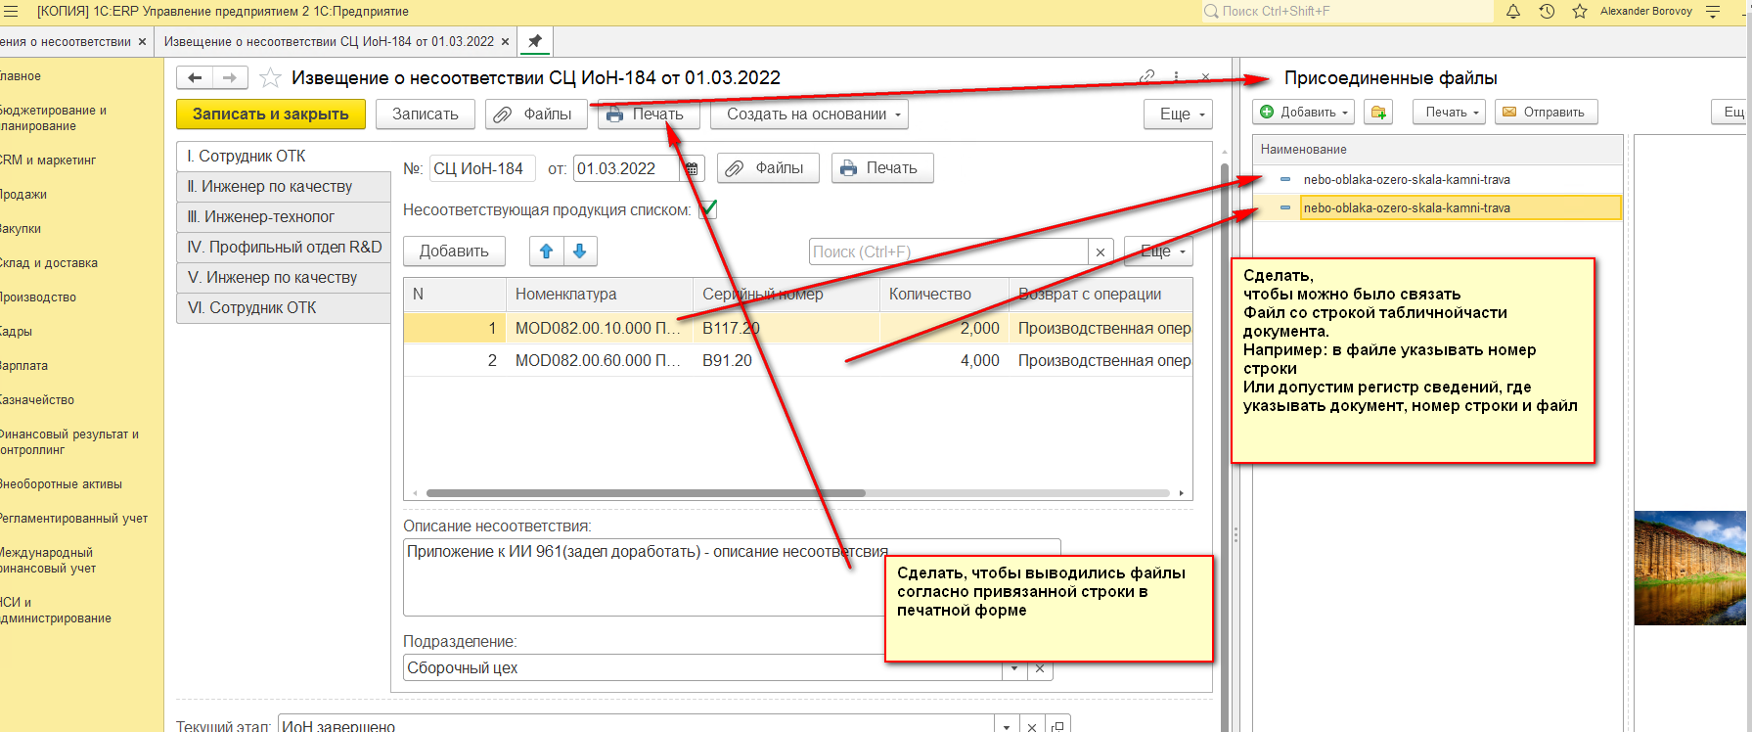Switch to 'II. Инженер по качеству' tab

point(282,187)
